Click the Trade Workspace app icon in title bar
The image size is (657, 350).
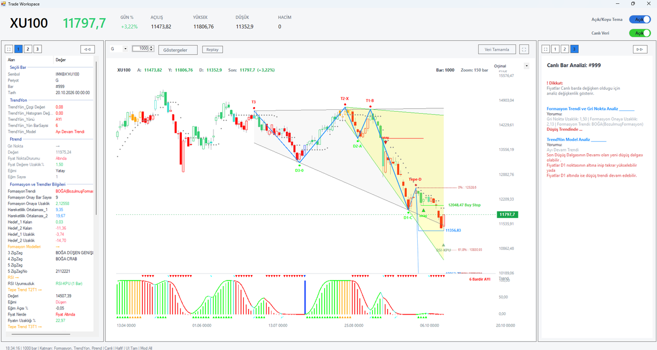click(4, 3)
